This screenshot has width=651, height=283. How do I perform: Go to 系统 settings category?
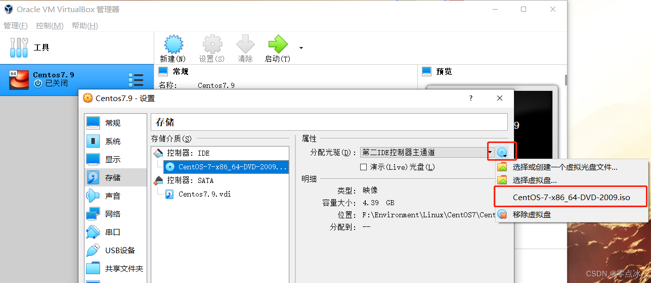pos(115,141)
